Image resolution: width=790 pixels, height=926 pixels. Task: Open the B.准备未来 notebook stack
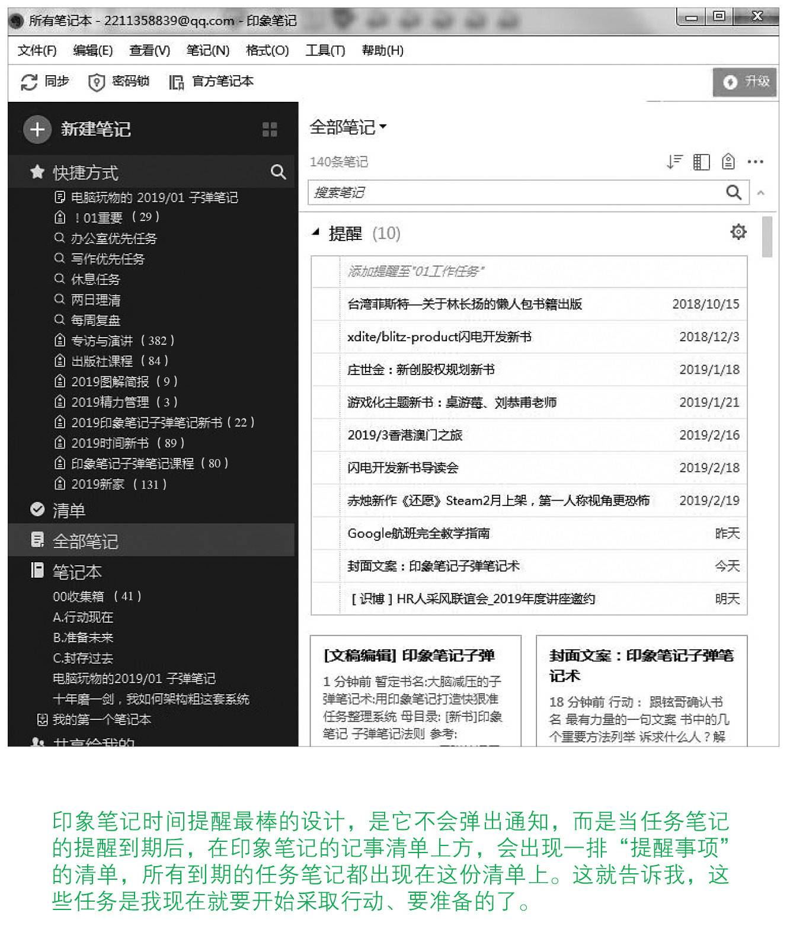(83, 637)
